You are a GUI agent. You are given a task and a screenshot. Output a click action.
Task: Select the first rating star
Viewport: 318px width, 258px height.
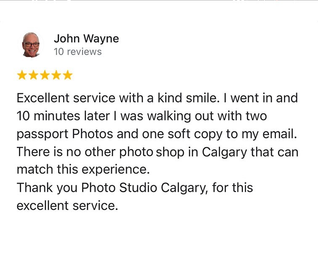22,75
